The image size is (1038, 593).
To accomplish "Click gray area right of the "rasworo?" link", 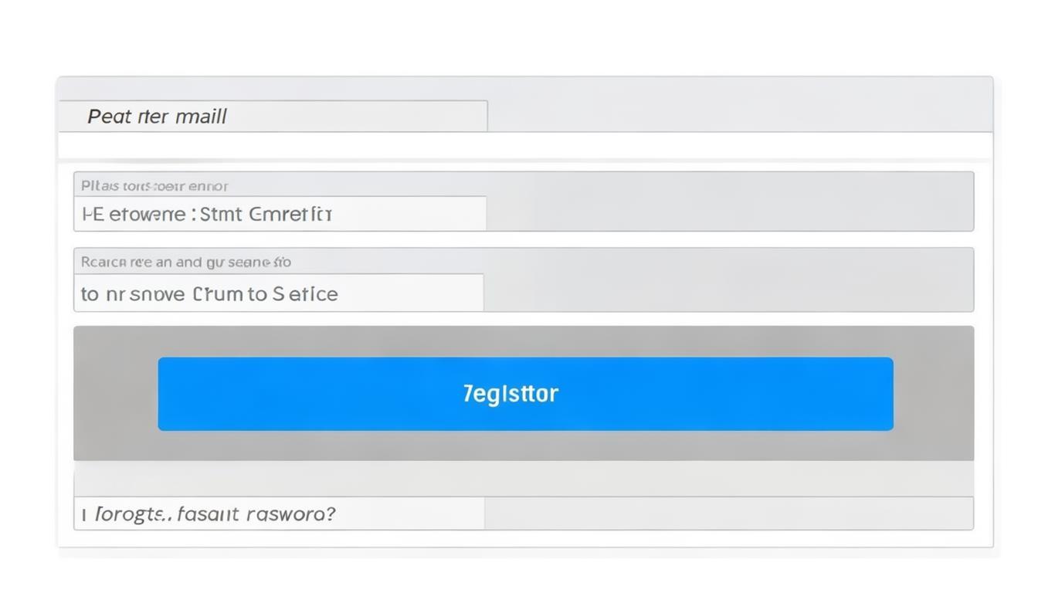I will pyautogui.click(x=728, y=513).
